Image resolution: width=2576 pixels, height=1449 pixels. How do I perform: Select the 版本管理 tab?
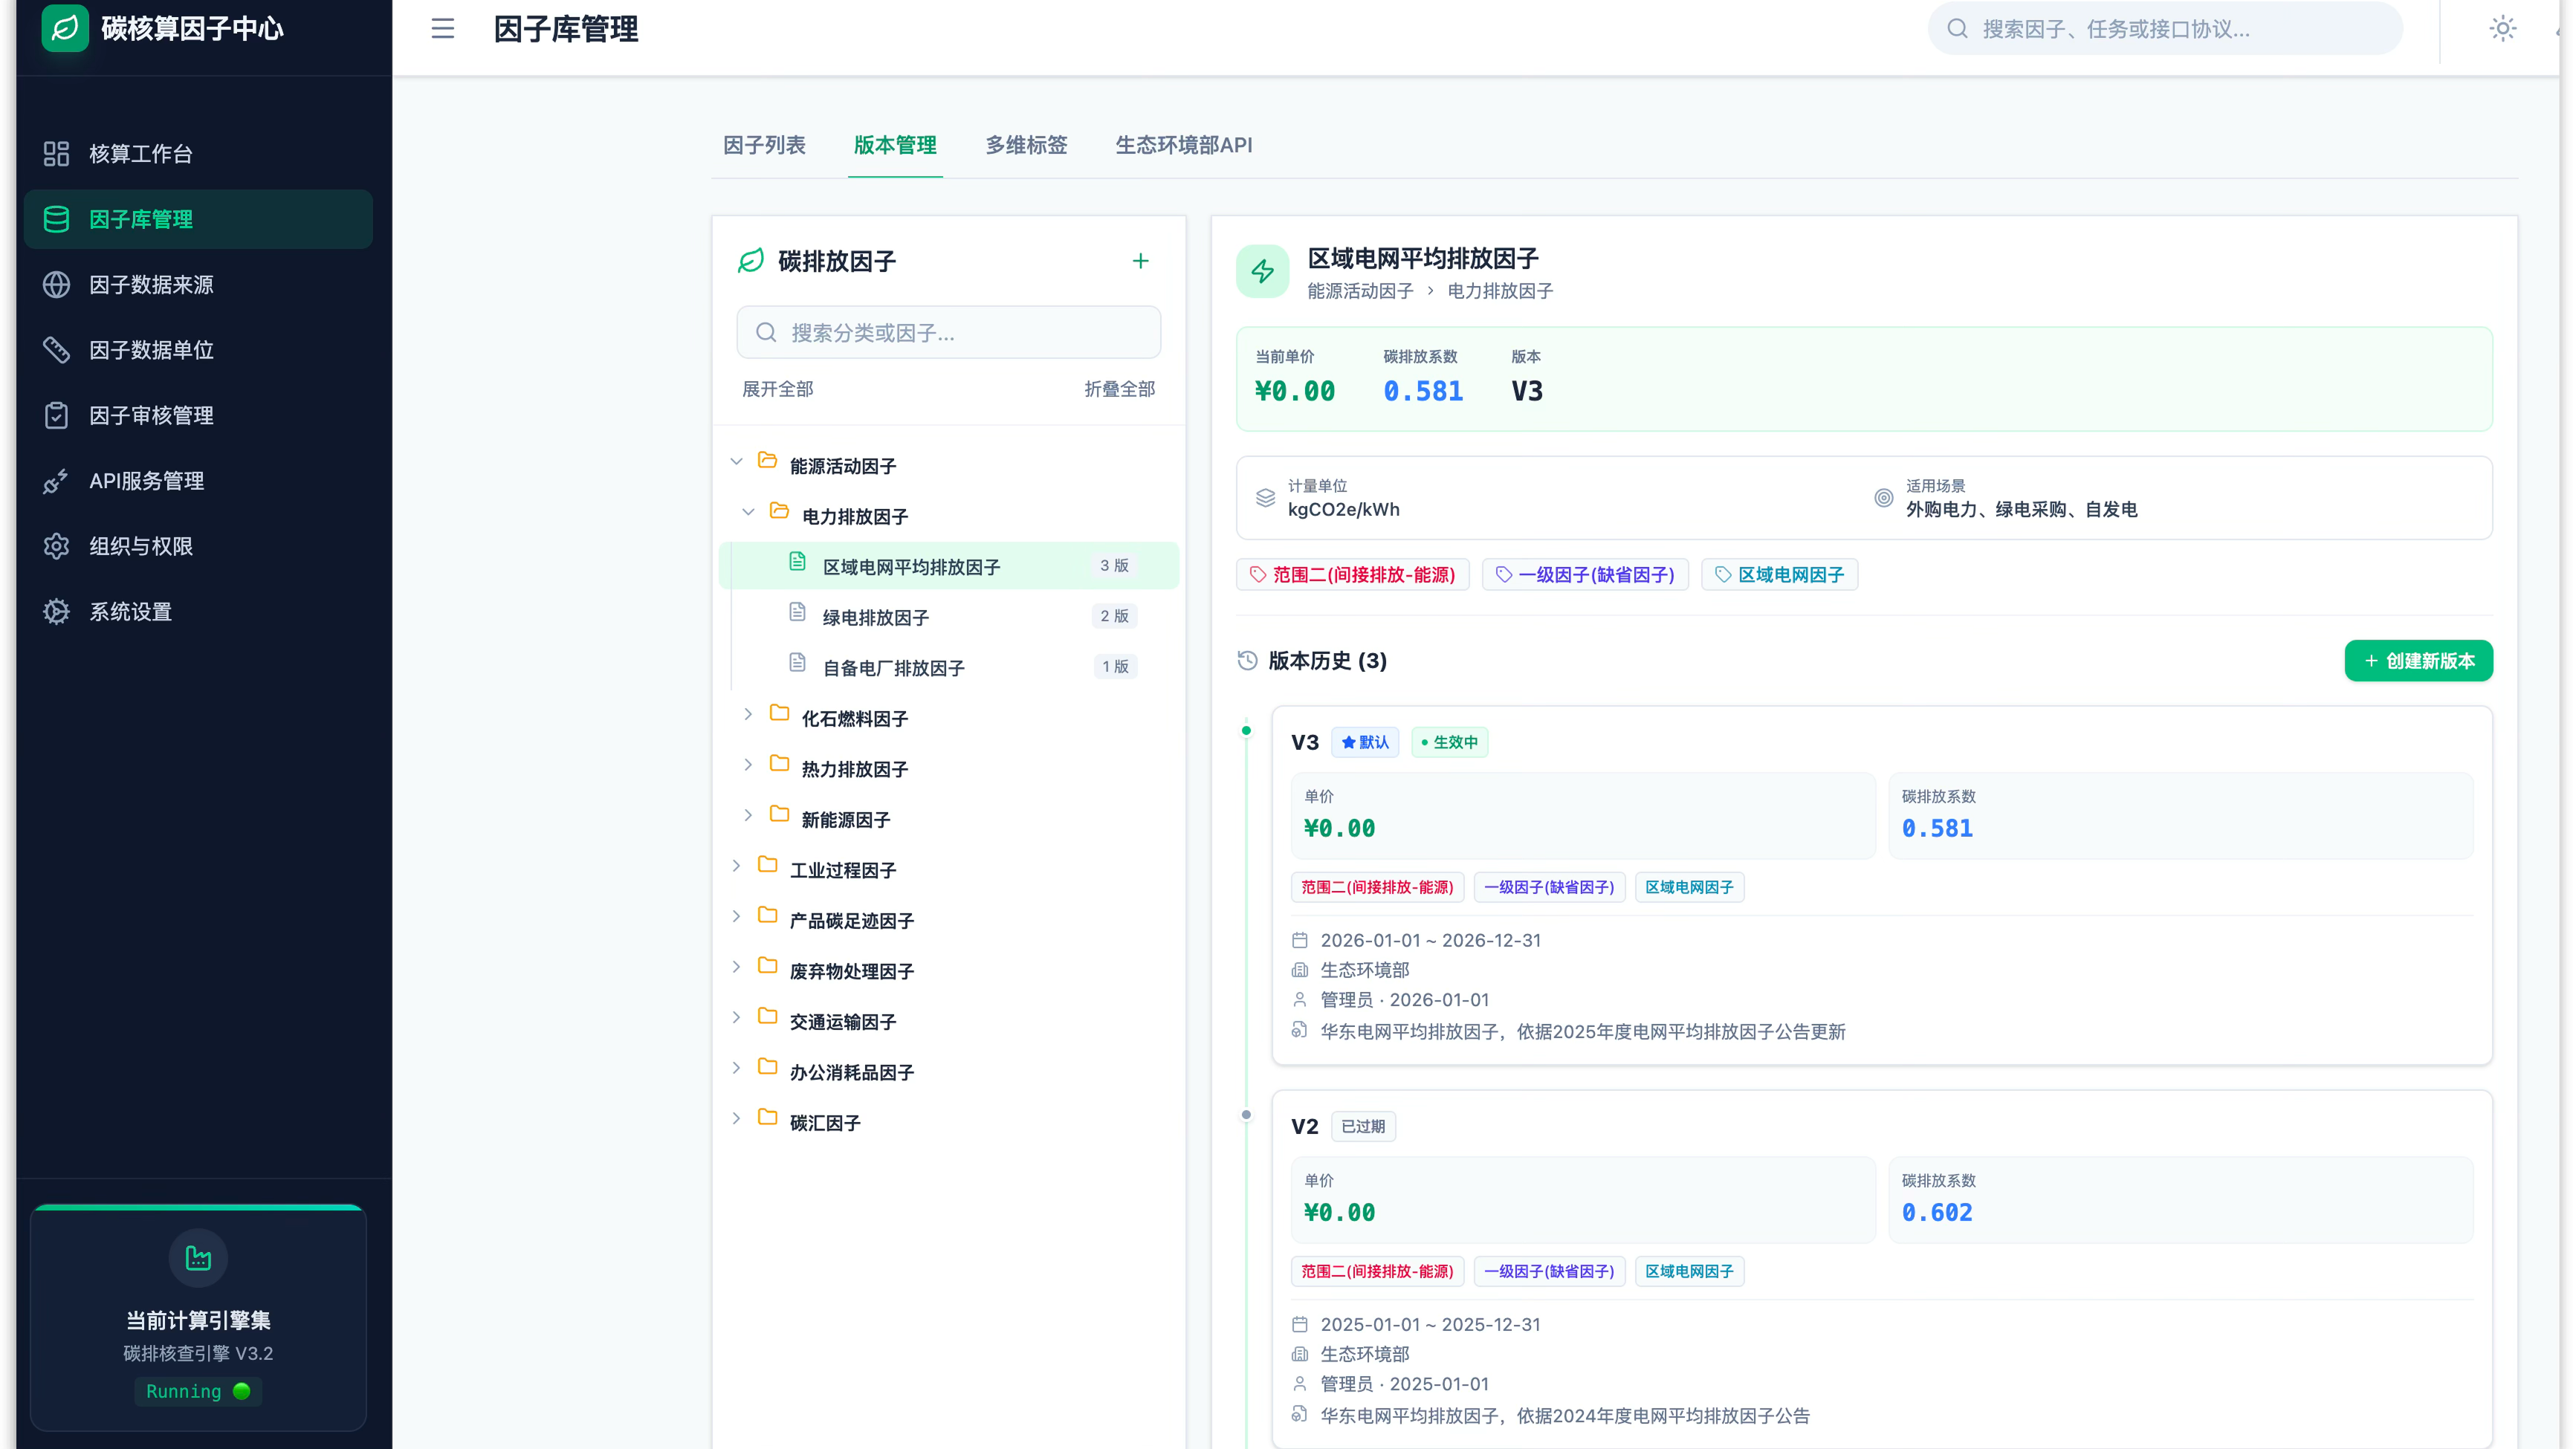(895, 145)
